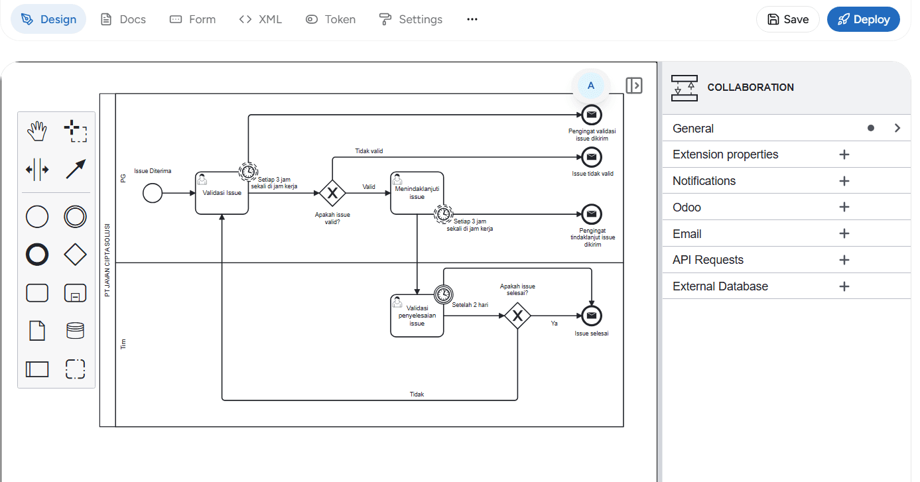Select Pengingat validasi issue dikirim end event

coord(592,115)
